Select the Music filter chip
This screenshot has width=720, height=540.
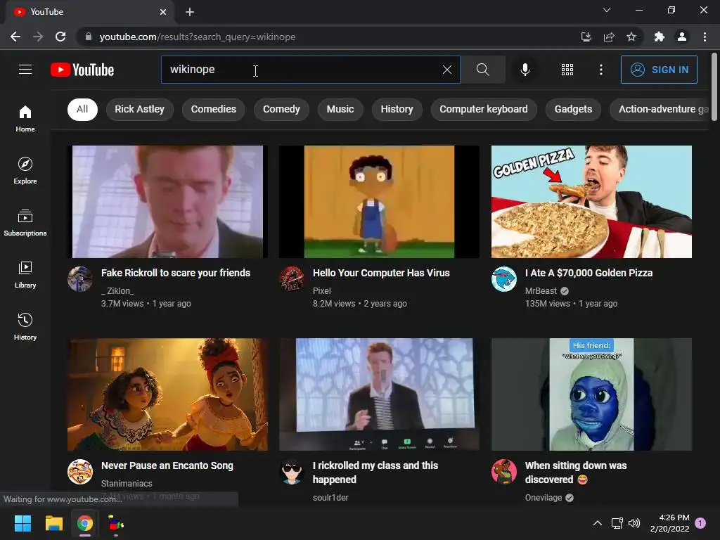point(340,109)
